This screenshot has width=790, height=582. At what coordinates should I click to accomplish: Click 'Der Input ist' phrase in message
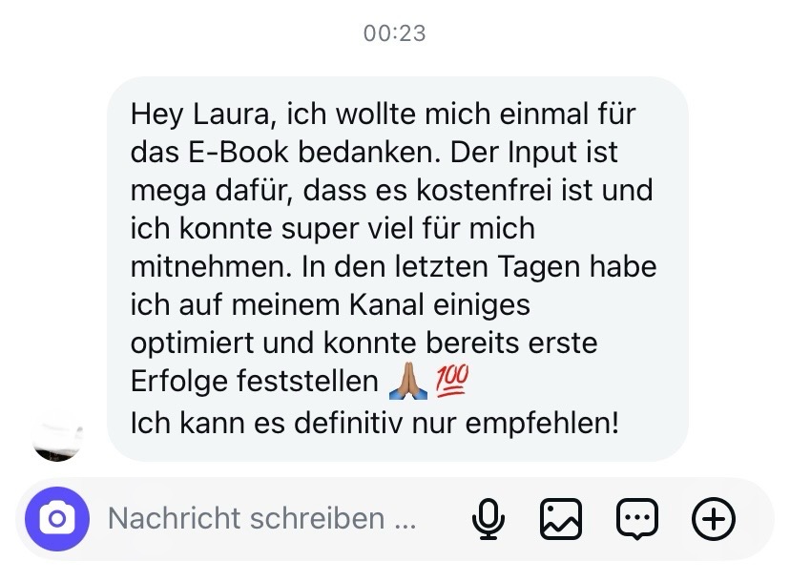coord(533,153)
